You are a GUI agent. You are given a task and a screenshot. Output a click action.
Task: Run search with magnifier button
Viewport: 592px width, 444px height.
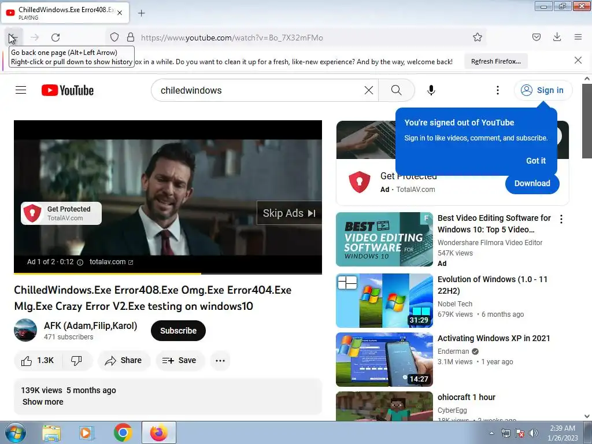tap(397, 90)
